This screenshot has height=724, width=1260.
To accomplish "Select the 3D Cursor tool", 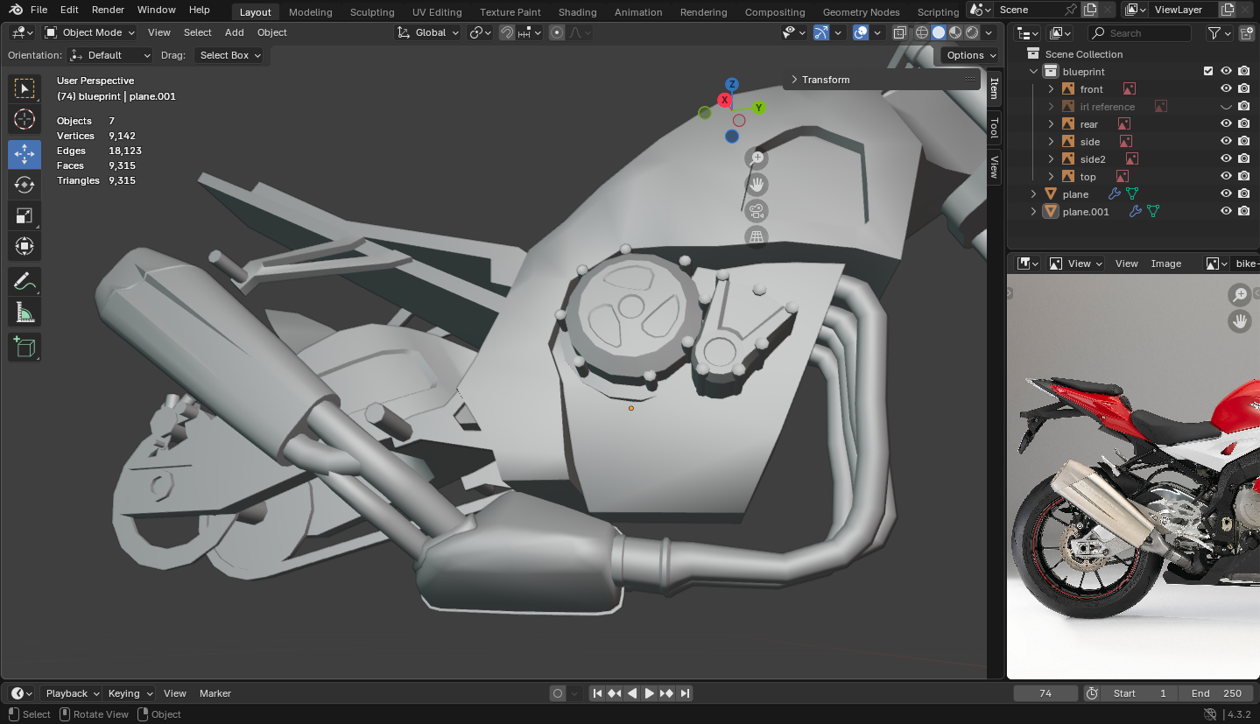I will coord(25,120).
